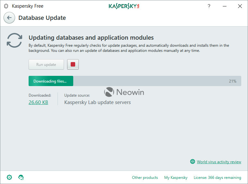Click the Kaspersky shield icon in title bar

[6, 6]
